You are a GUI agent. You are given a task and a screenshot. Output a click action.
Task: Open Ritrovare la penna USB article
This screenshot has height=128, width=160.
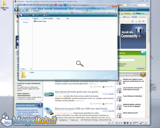tap(81, 109)
